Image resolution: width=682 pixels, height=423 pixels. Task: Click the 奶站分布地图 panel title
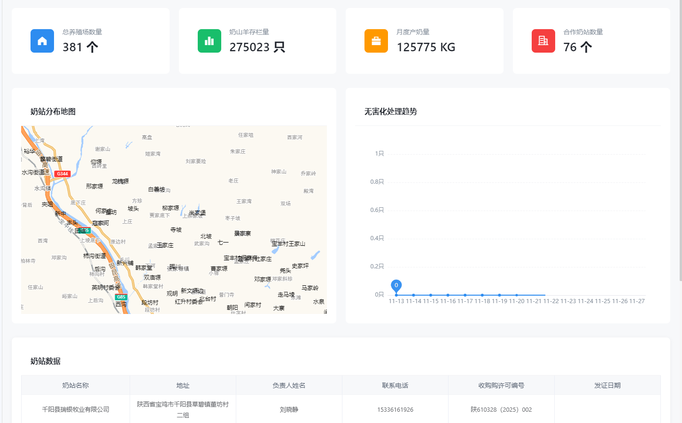[x=53, y=111]
